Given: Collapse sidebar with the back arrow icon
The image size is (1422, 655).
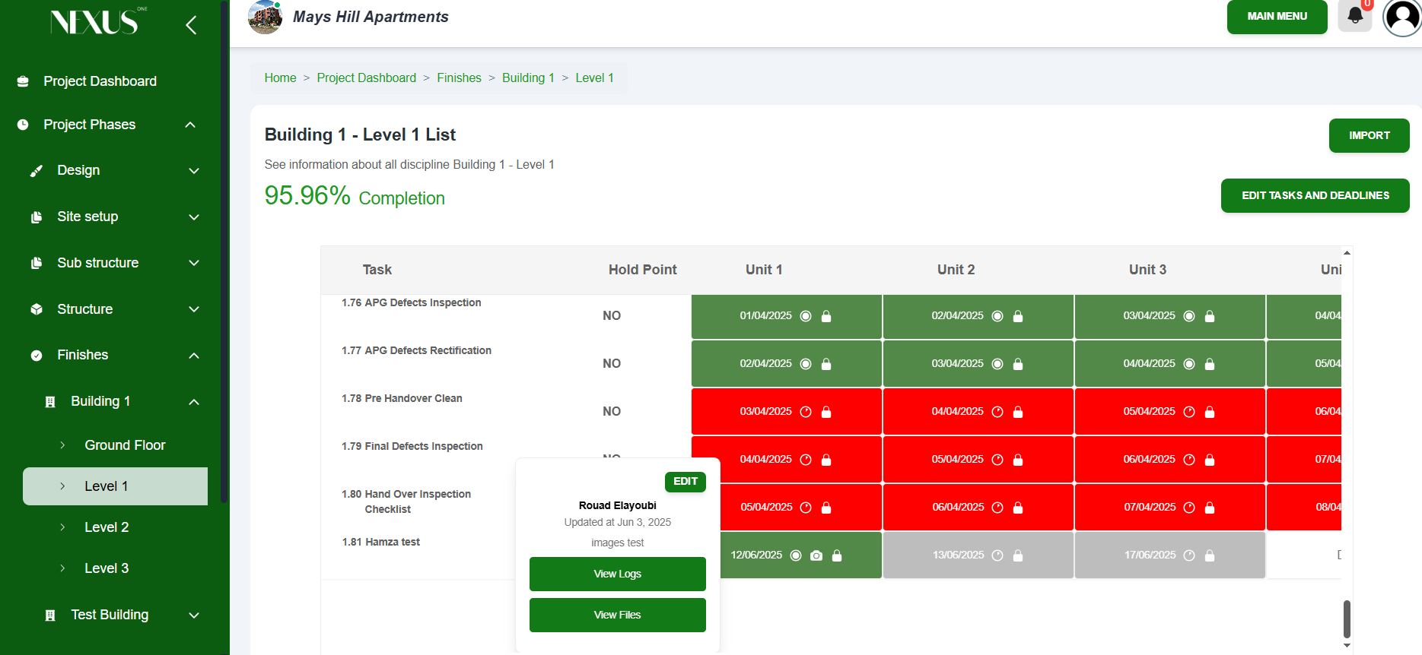Looking at the screenshot, I should (x=191, y=25).
